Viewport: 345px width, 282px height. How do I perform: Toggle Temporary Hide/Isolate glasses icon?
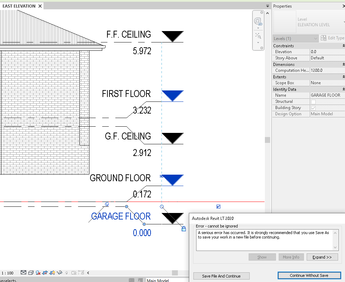click(59, 273)
